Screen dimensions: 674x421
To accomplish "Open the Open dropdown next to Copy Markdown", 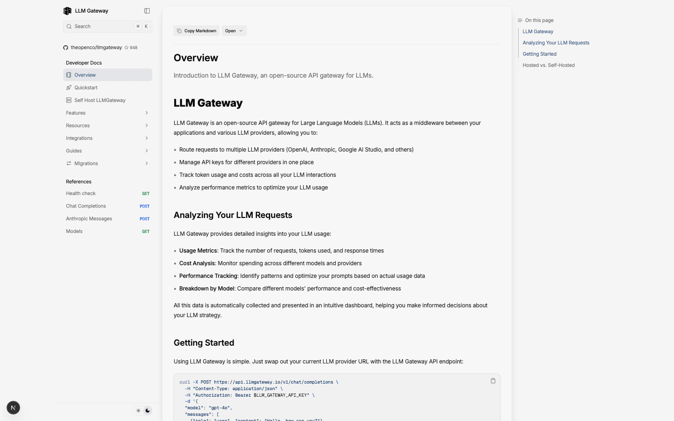I will point(234,30).
